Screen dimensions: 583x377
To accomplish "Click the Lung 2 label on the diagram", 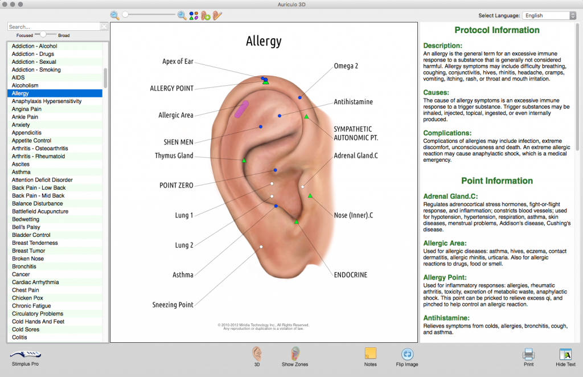I will [x=184, y=245].
